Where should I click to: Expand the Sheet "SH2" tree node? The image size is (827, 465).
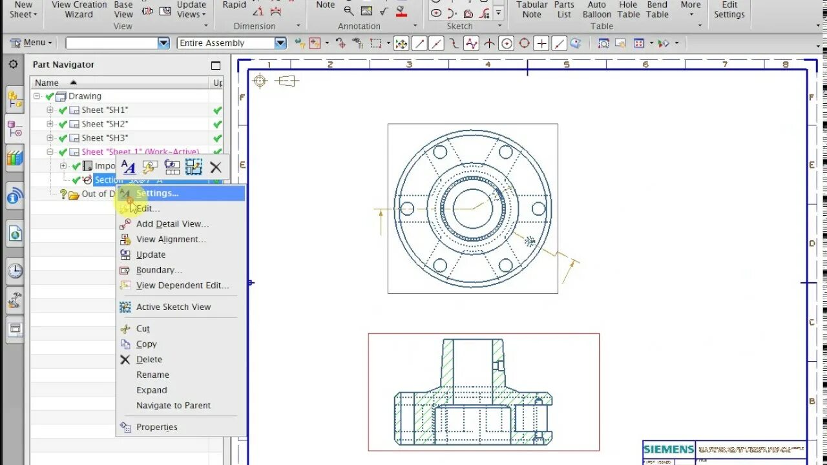pyautogui.click(x=50, y=124)
